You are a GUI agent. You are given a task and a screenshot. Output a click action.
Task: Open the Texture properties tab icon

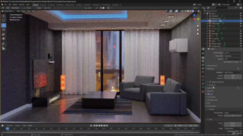203,91
